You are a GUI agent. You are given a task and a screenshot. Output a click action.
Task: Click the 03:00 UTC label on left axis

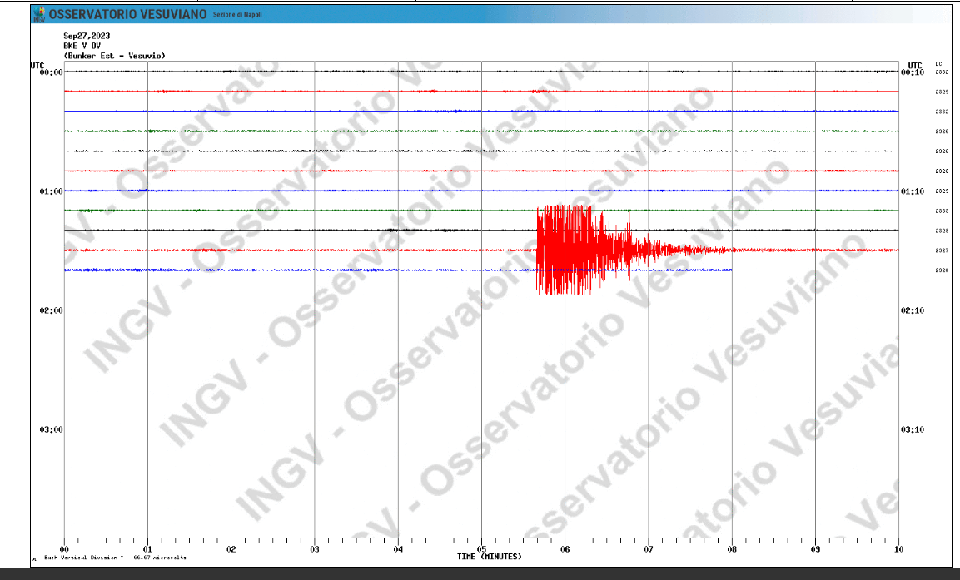click(x=52, y=429)
